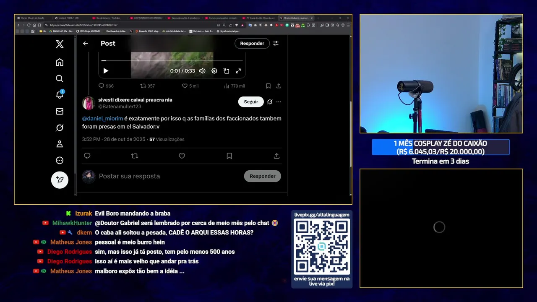Click Grok icon next to Seguir
The width and height of the screenshot is (537, 302).
(x=270, y=102)
